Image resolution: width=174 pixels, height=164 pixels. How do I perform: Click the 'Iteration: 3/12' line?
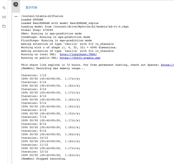click(x=34, y=89)
